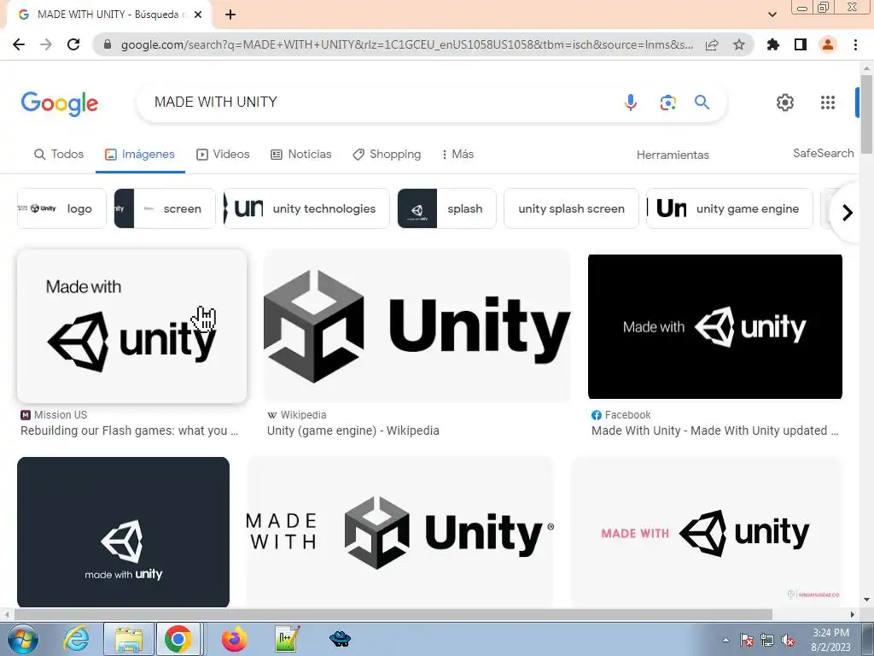Open Herramientas search tools

tap(673, 155)
